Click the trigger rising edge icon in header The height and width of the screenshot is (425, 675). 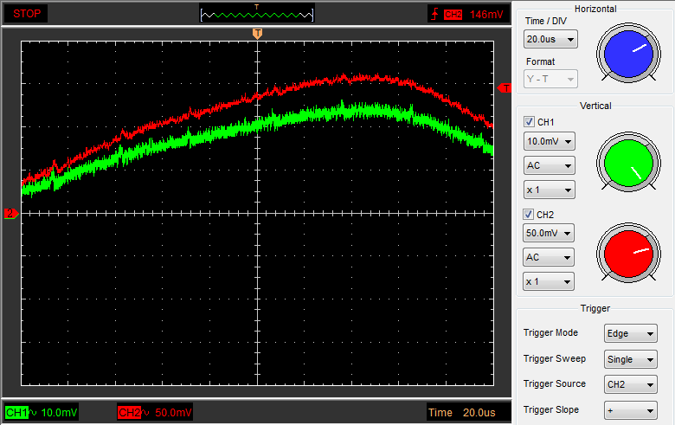pyautogui.click(x=434, y=14)
